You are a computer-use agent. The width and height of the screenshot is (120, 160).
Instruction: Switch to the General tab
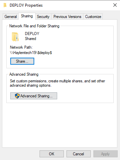(11, 17)
